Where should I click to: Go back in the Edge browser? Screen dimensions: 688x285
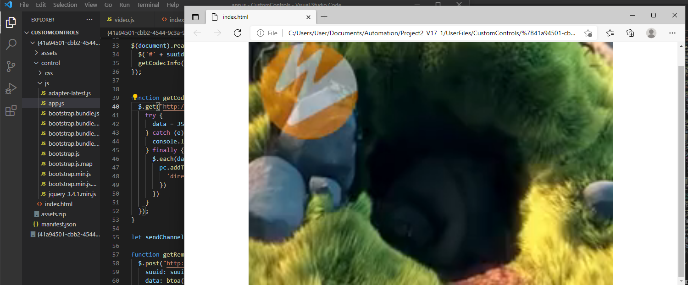(x=197, y=33)
